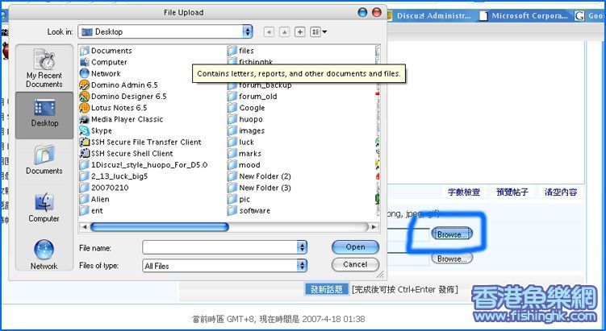The height and width of the screenshot is (331, 606).
Task: Click the blue File Upload title button
Action: tap(362, 12)
